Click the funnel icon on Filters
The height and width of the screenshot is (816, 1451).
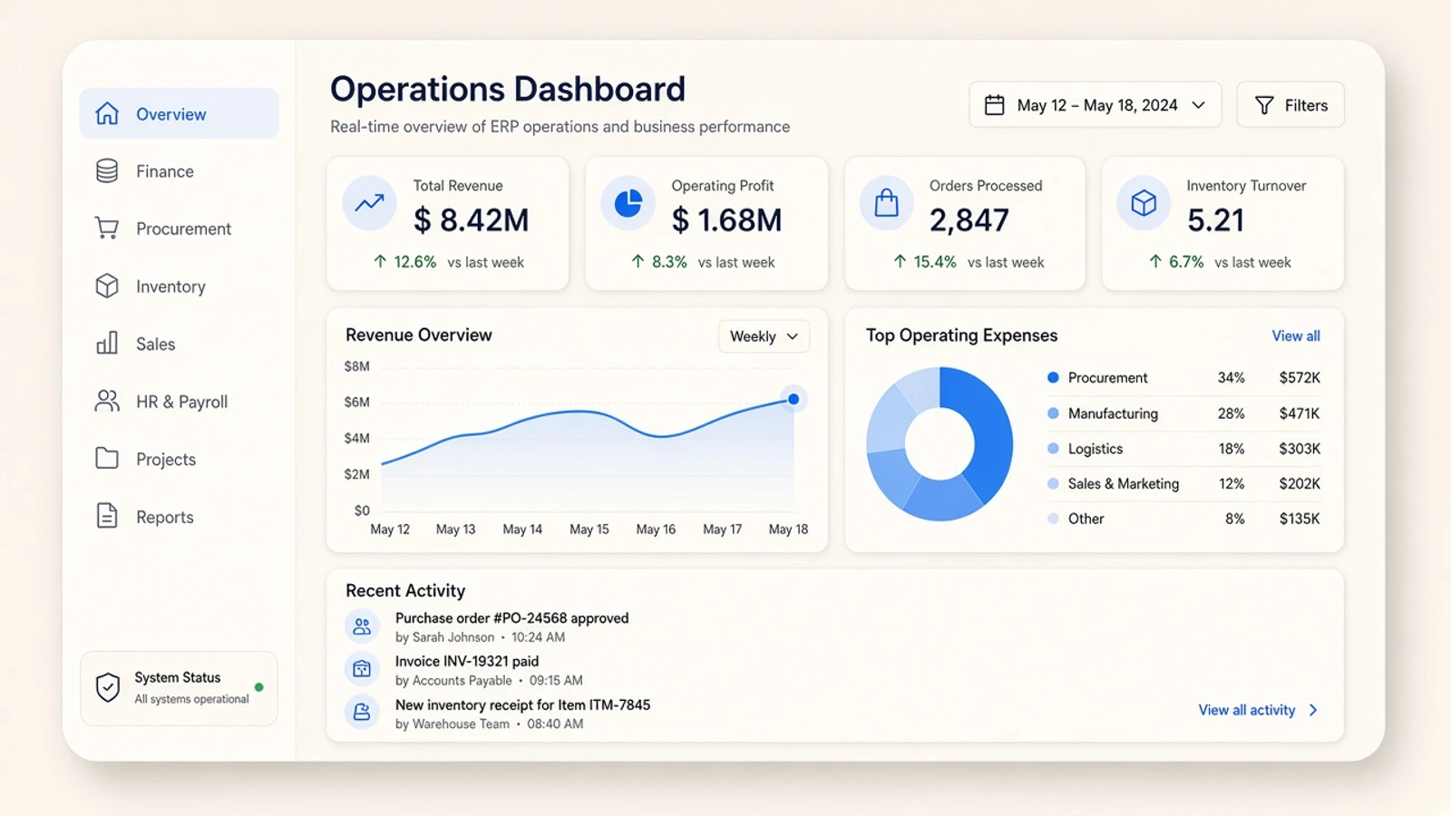1264,105
